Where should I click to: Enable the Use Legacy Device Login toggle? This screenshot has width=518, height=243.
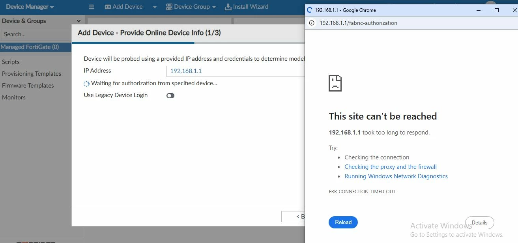pos(170,95)
